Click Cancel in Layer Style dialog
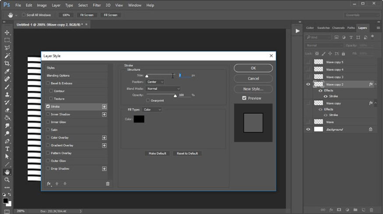Image resolution: width=383 pixels, height=214 pixels. click(253, 79)
